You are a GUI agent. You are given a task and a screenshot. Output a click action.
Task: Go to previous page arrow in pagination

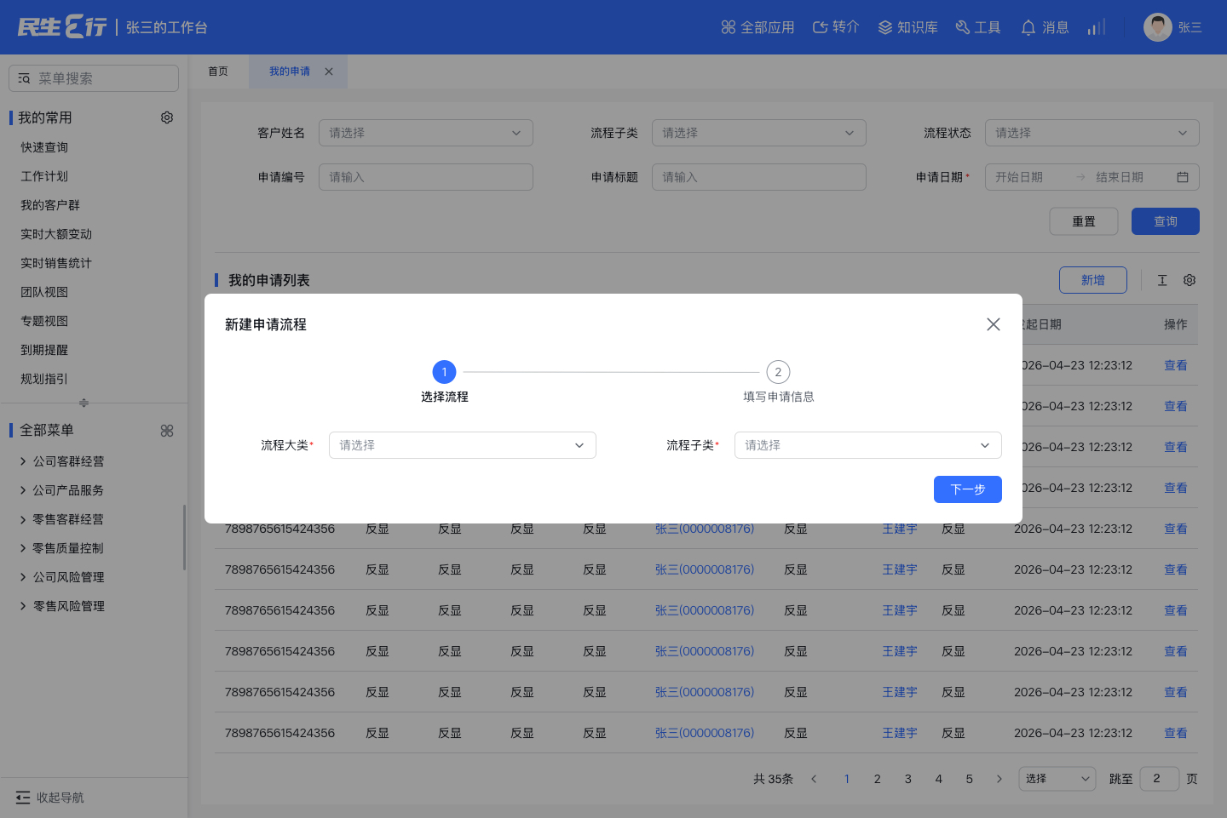[x=814, y=779]
